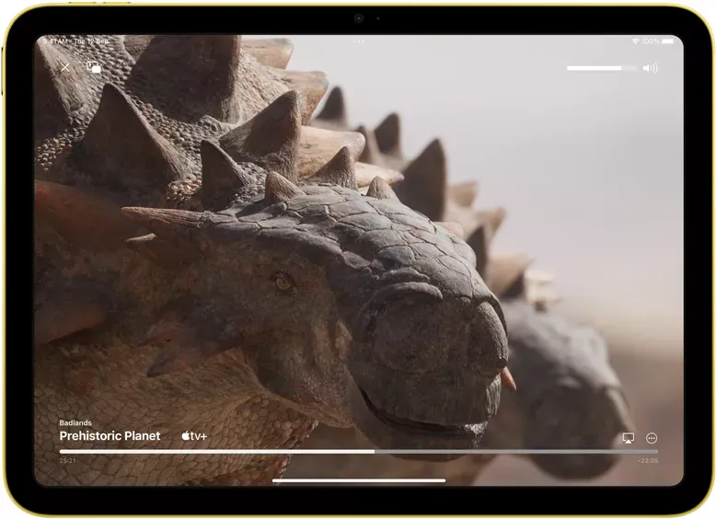
Task: Click the elapsed time 25:21
Action: (67, 461)
